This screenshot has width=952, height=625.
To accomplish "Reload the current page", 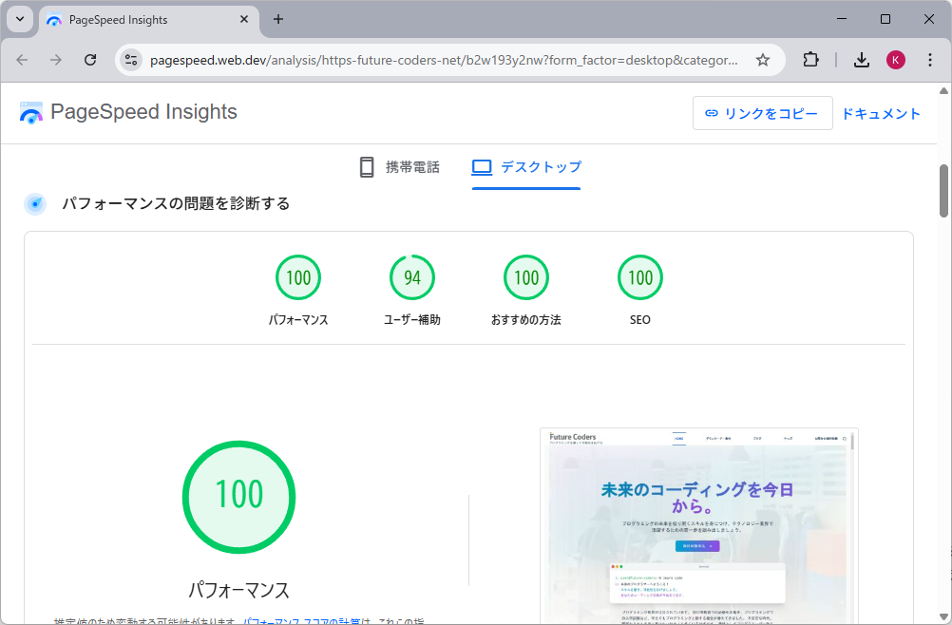I will pos(90,60).
